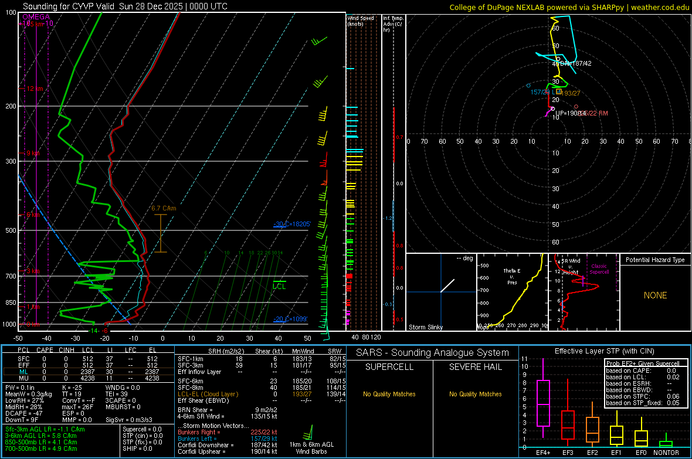The width and height of the screenshot is (692, 459).
Task: Select the DN=187/42 hodograph label
Action: coord(575,63)
